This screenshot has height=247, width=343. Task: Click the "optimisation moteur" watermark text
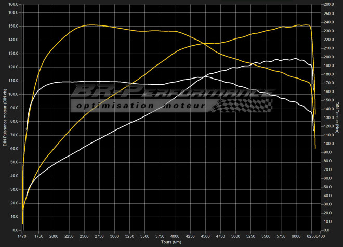point(140,106)
